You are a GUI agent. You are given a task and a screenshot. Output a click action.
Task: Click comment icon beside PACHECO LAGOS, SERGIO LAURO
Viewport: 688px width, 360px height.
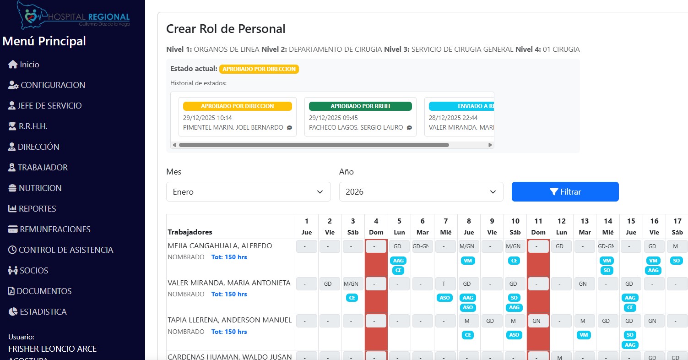point(409,128)
